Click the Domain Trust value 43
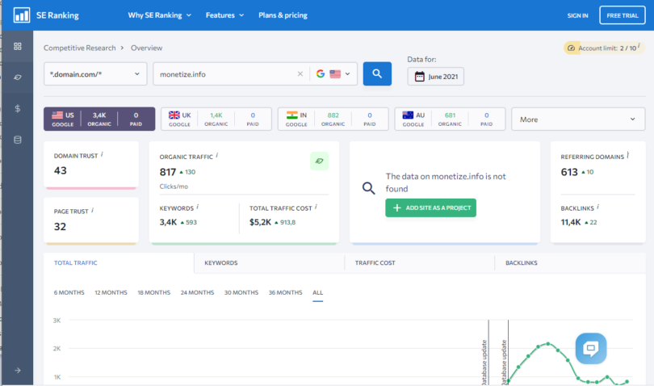The image size is (654, 386). point(60,170)
